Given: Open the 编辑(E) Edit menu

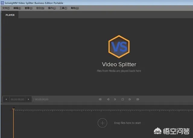Looking at the screenshot, I should [17, 8].
